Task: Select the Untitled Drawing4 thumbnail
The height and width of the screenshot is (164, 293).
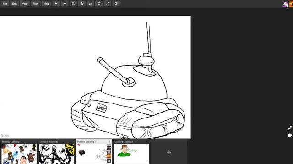Action: click(94, 152)
